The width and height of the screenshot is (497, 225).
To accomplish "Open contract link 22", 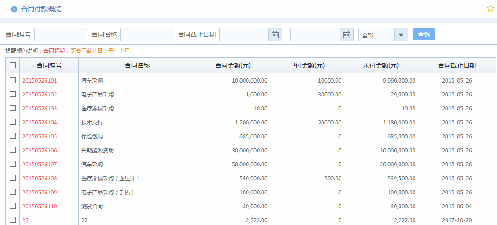I will point(25,220).
